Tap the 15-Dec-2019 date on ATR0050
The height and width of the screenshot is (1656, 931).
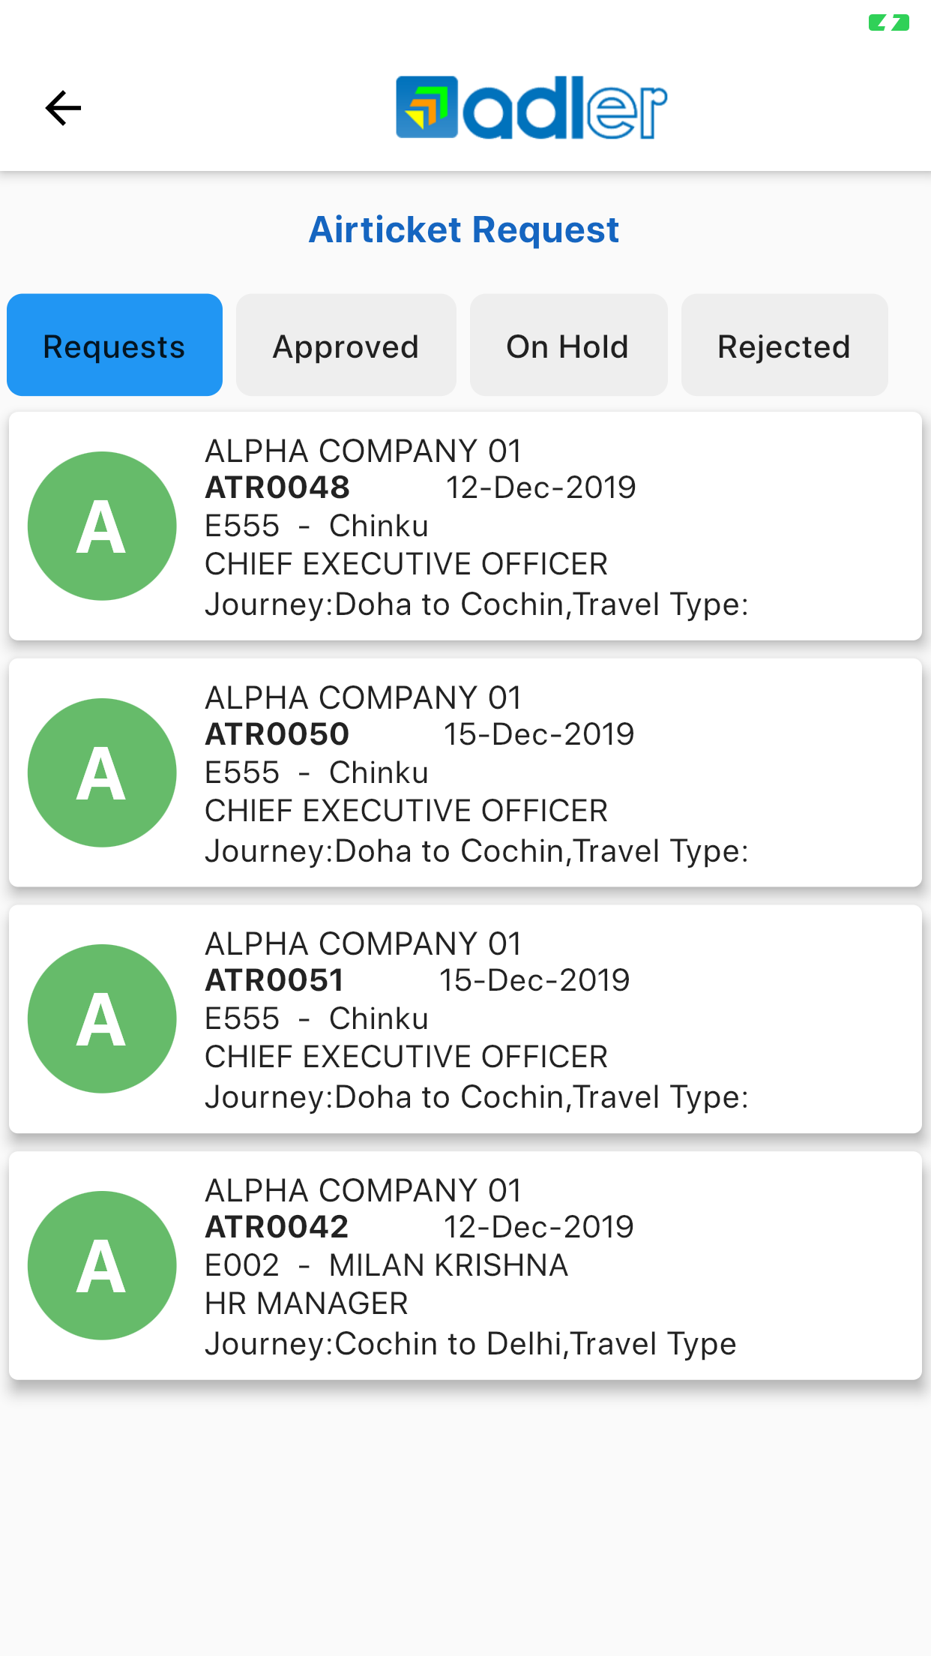539,734
